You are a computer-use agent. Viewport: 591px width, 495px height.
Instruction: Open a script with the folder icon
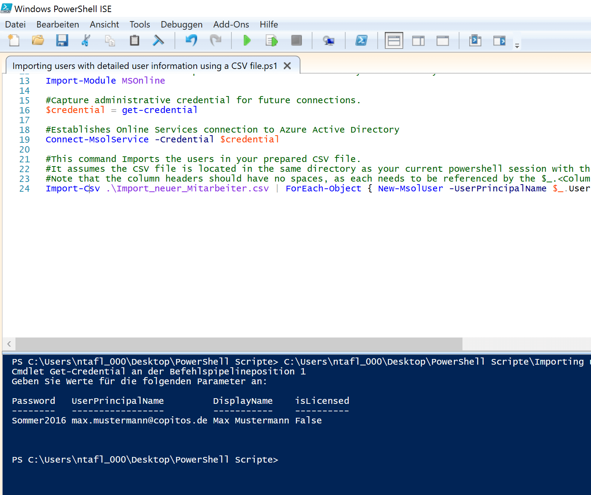tap(38, 40)
